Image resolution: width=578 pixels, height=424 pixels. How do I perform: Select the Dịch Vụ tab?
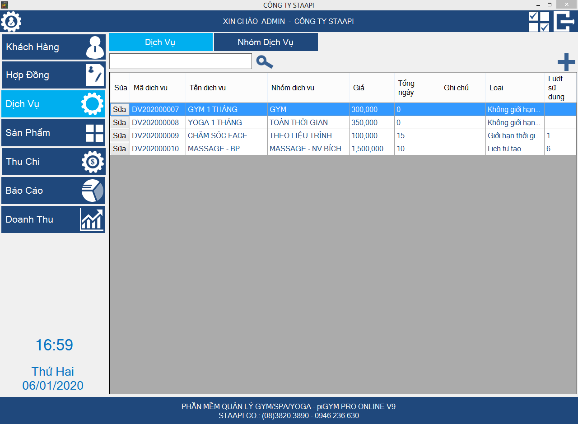click(x=160, y=42)
